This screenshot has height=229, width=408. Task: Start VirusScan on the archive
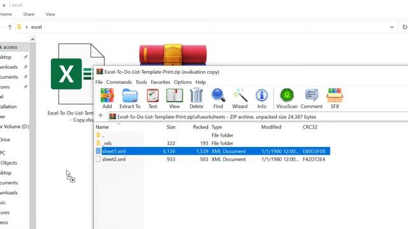pyautogui.click(x=287, y=99)
